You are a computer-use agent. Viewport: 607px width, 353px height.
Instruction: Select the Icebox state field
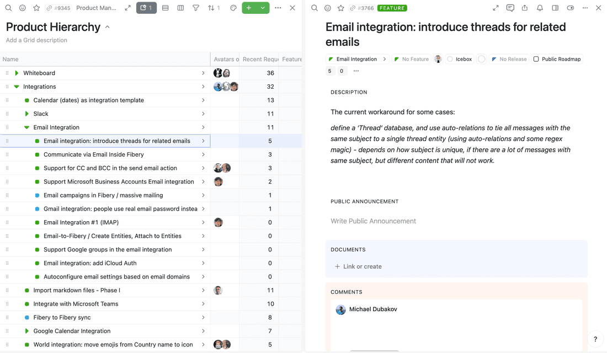[460, 59]
